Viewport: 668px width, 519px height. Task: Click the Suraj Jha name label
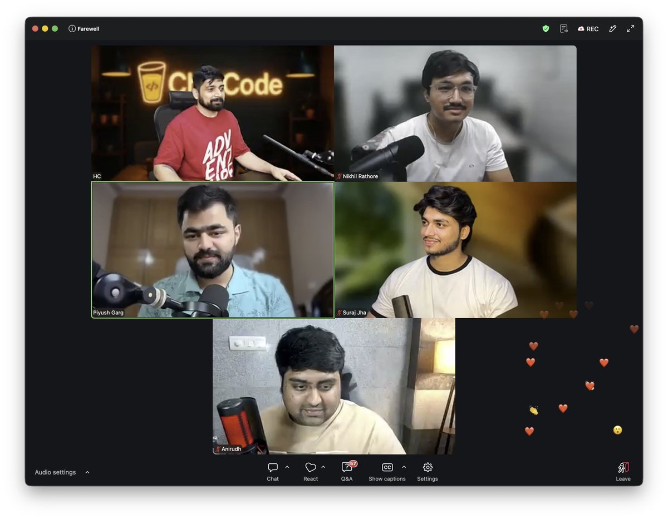point(355,313)
